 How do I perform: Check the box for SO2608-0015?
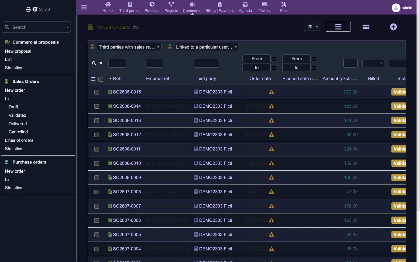point(97,92)
